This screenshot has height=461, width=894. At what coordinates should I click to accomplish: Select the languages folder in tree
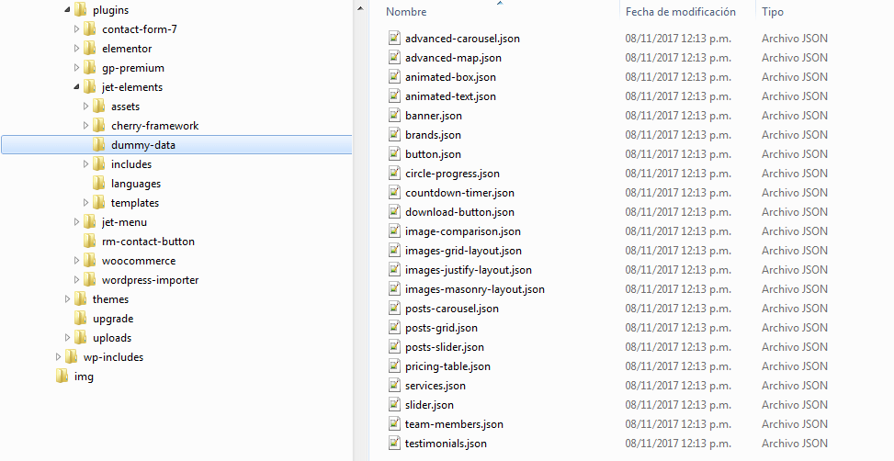tap(136, 184)
